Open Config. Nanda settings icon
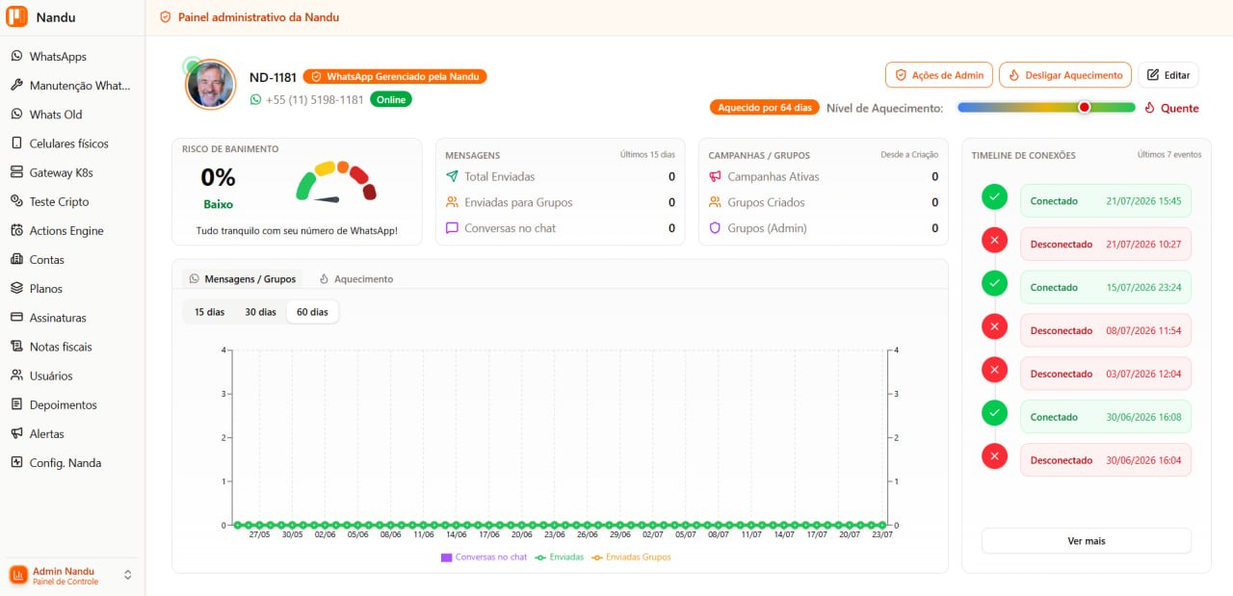 [16, 463]
